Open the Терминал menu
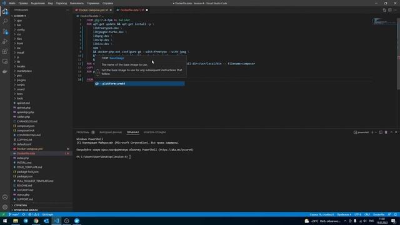400x225 pixels. (x=93, y=3)
